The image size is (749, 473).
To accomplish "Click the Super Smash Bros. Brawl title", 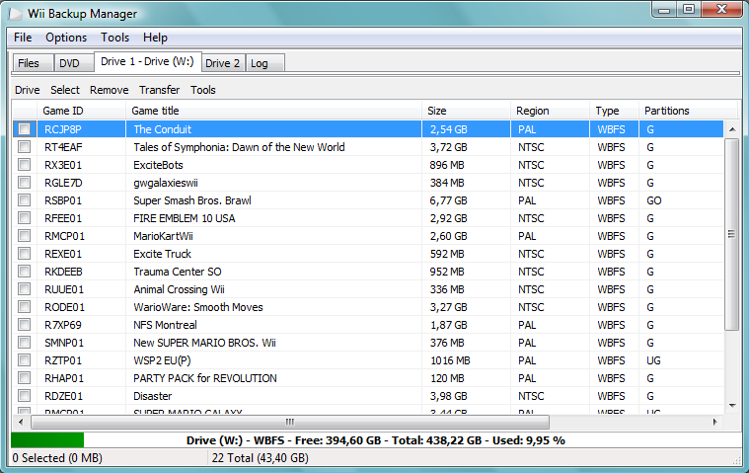I will coord(192,200).
